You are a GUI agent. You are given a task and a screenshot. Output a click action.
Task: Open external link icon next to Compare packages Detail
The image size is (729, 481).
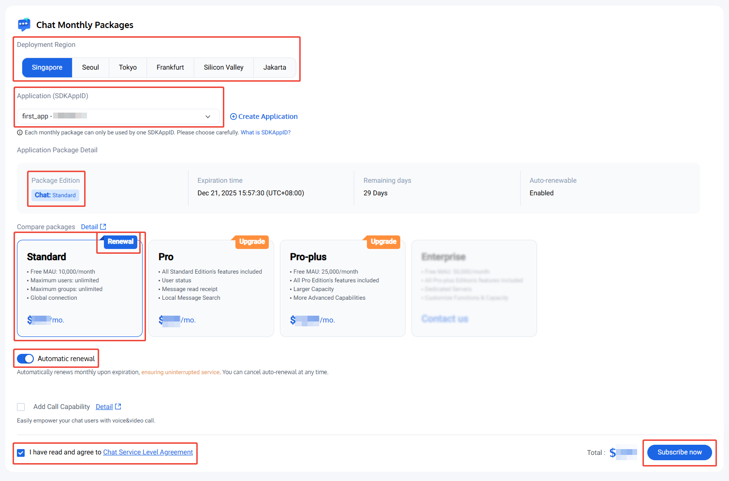pos(103,227)
